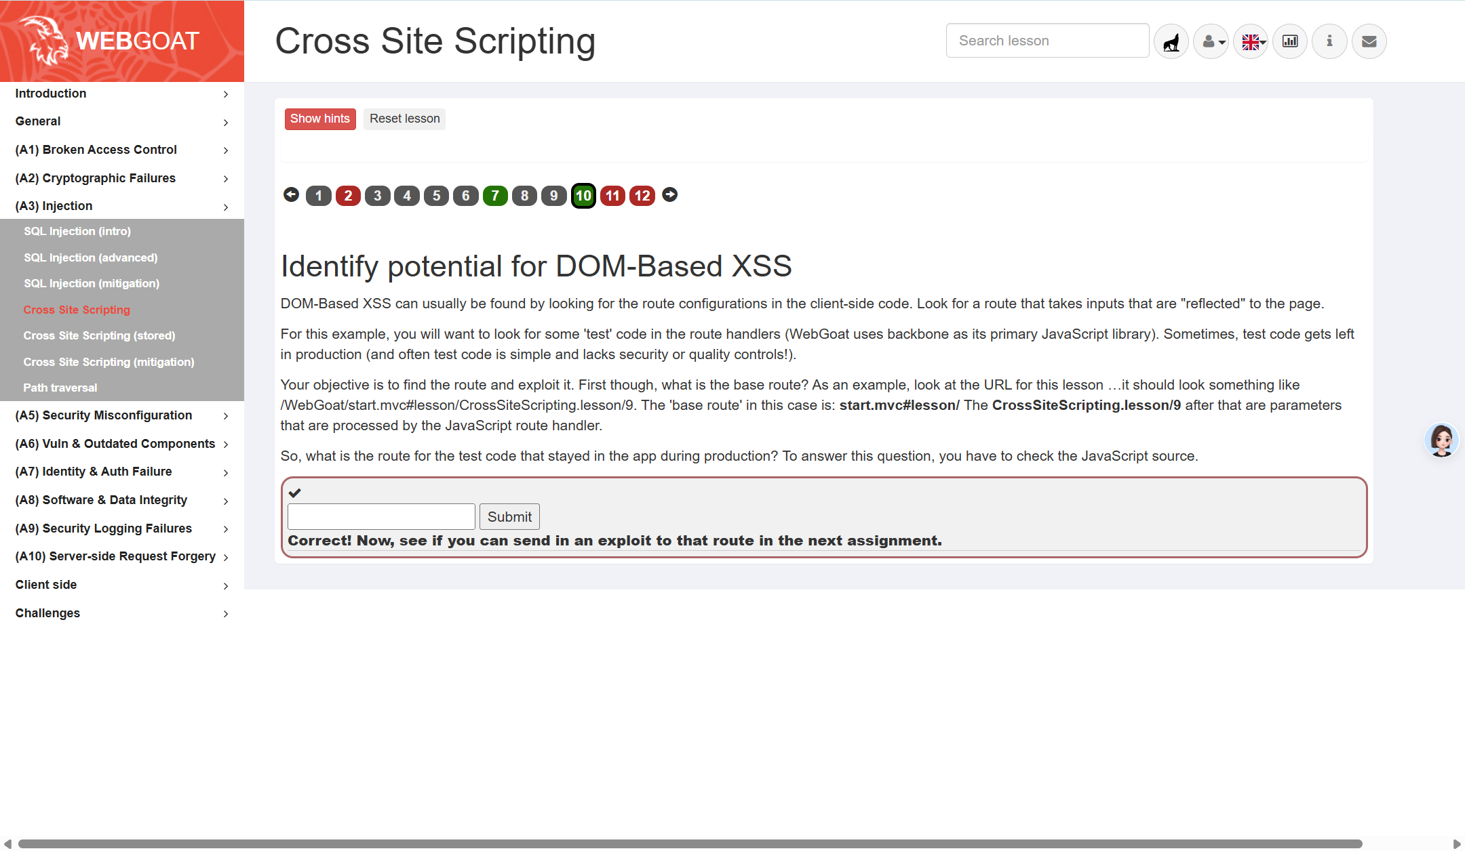
Task: Jump to lesson page 7
Action: pos(495,196)
